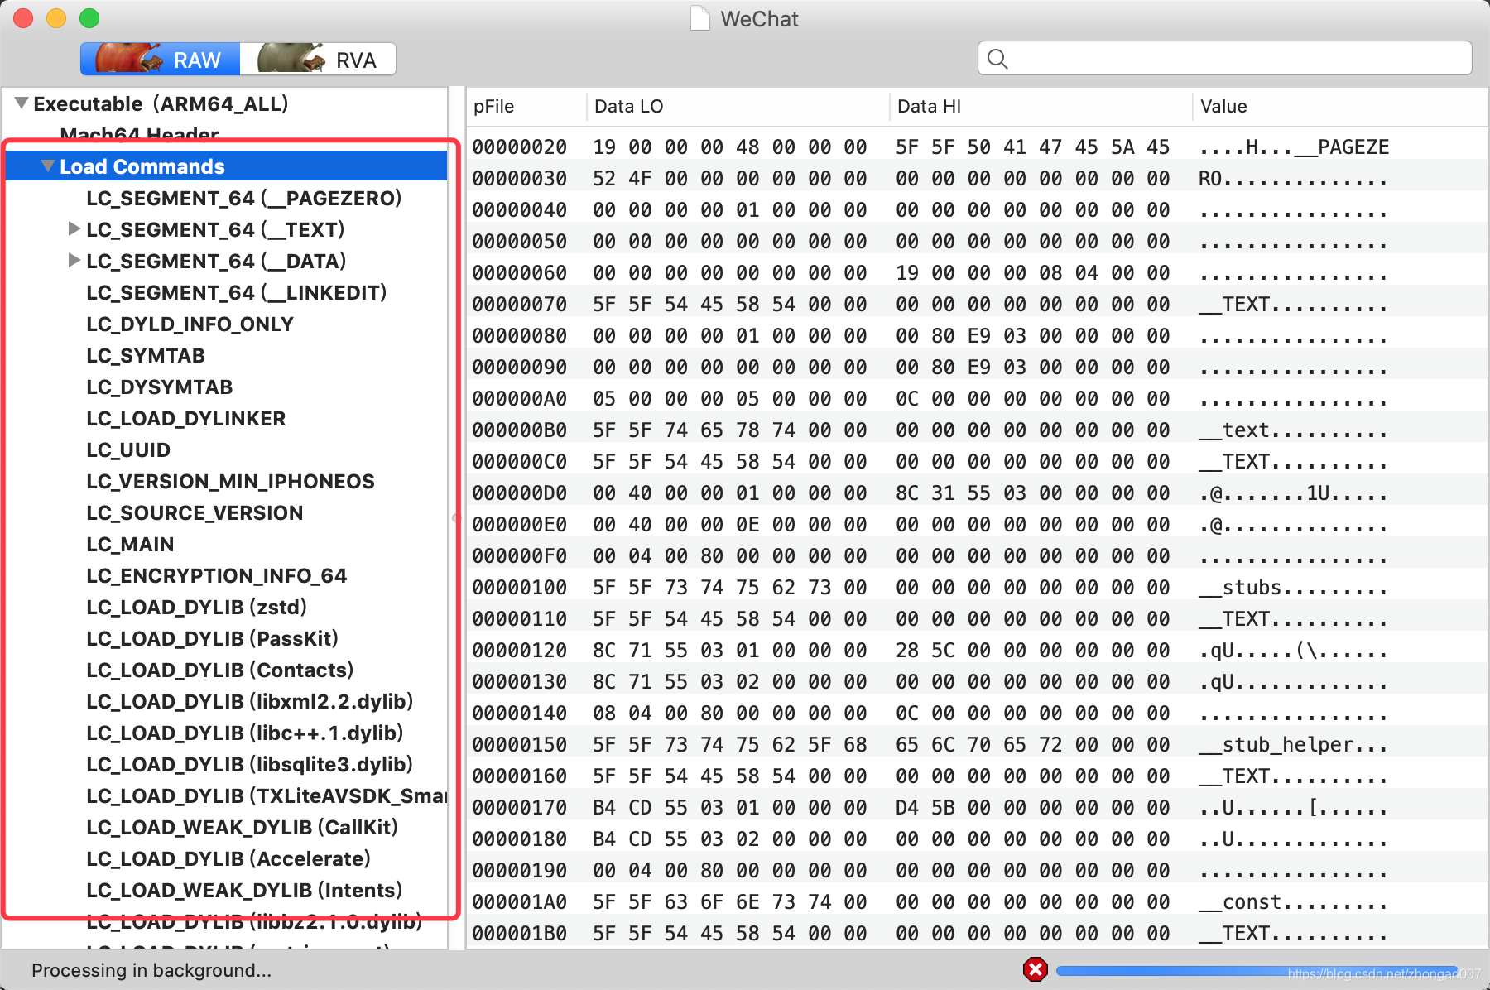Switch to RAW address mode

(160, 60)
